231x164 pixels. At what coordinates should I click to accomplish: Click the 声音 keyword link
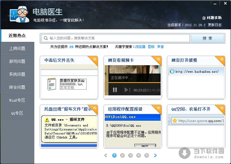tap(161, 47)
